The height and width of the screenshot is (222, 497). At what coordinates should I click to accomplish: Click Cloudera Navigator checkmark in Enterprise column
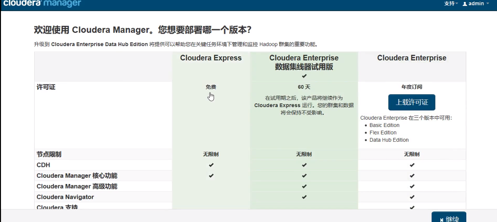tap(412, 197)
